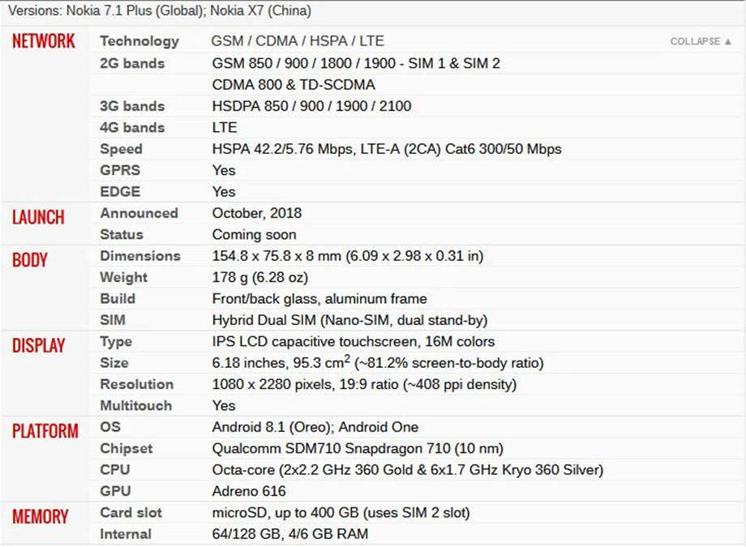This screenshot has width=746, height=547.
Task: Open the NETWORK section header
Action: (x=43, y=41)
